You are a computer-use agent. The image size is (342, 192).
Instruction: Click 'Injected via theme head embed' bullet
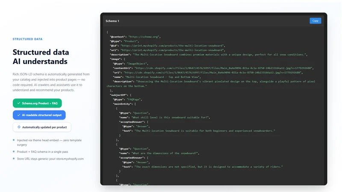[x=49, y=143]
